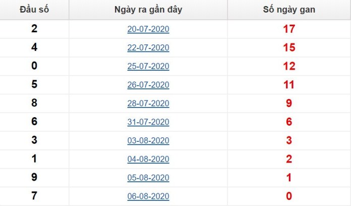Click the 'Đầu số' column header
351x206 pixels.
34,10
